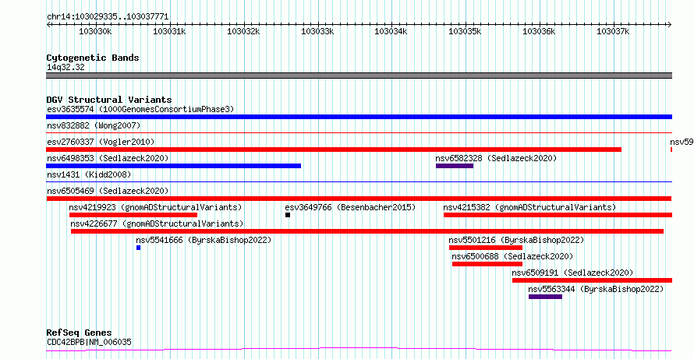Click the DGV Structural Variants track title

point(109,100)
